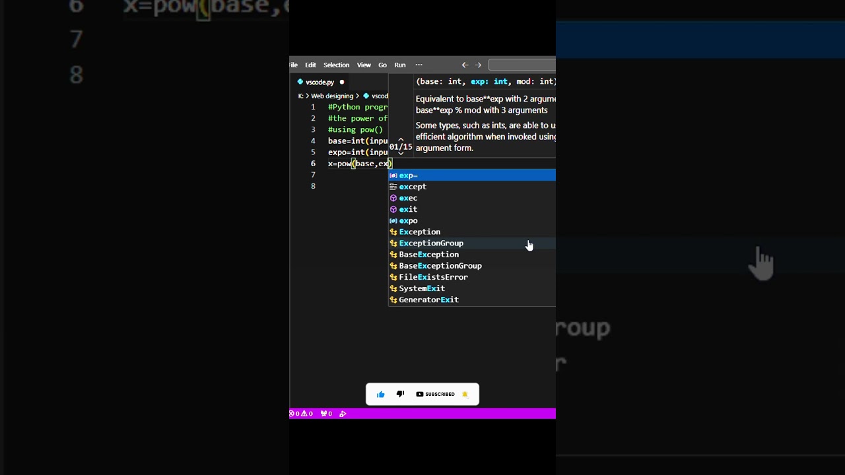Choose the GeneratorExit suggestion
Image resolution: width=845 pixels, height=475 pixels.
click(472, 300)
